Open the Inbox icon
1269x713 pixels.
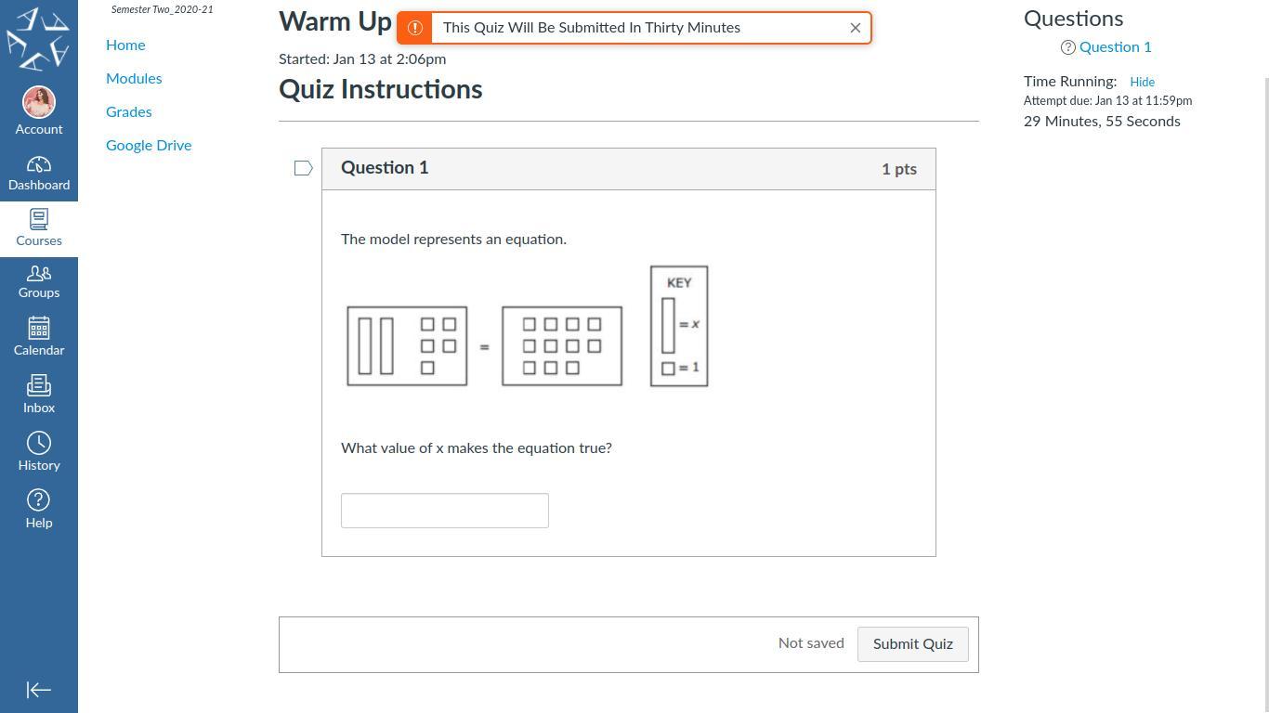(x=39, y=385)
